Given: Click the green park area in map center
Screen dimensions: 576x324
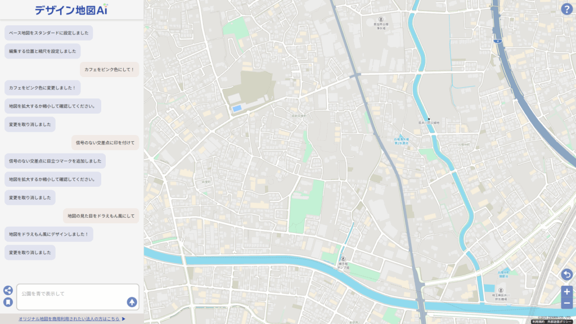Looking at the screenshot, I should point(305,206).
